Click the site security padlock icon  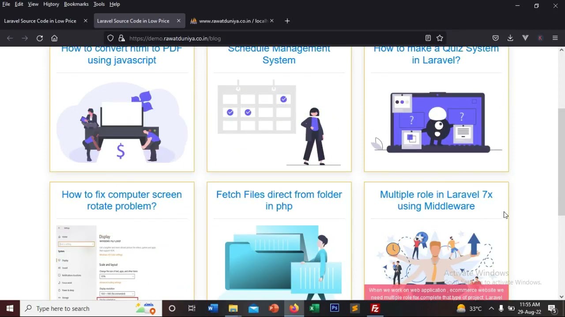(121, 38)
